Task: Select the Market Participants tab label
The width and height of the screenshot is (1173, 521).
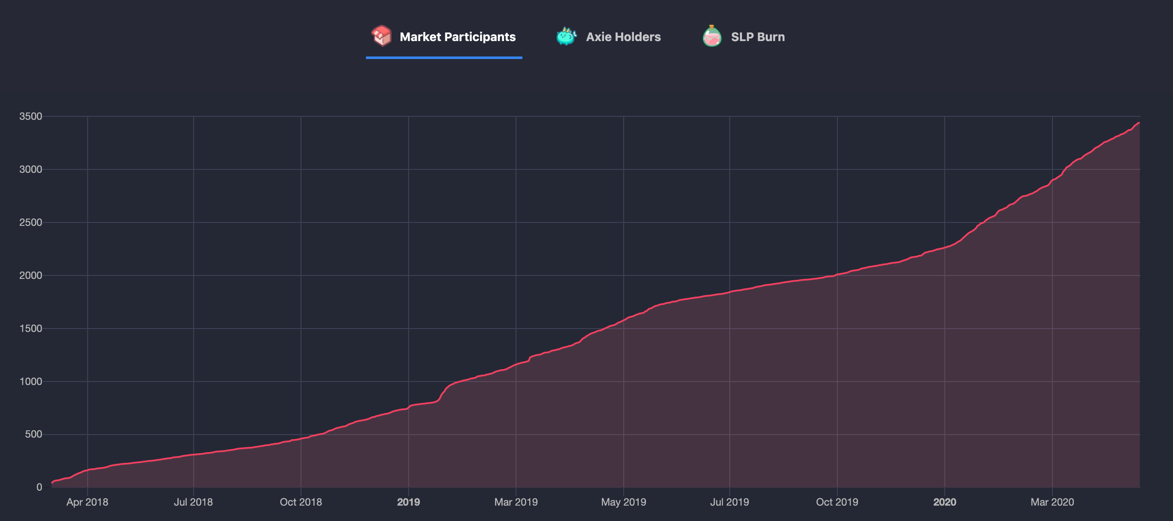Action: click(x=457, y=37)
